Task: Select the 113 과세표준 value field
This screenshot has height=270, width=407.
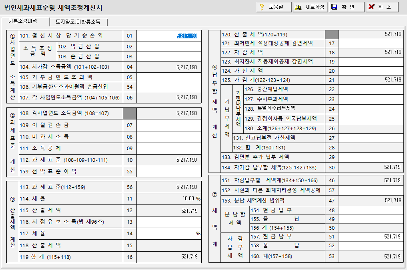Action: (169, 187)
